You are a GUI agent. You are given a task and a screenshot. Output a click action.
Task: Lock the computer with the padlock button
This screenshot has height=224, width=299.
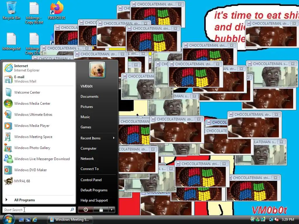[101, 210]
